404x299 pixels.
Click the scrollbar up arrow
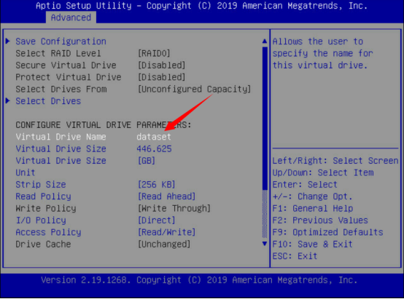click(x=265, y=41)
